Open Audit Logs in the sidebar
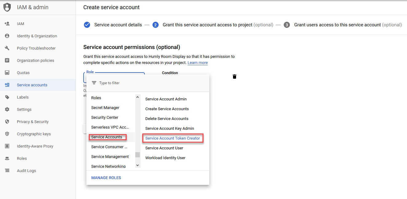 (8, 171)
